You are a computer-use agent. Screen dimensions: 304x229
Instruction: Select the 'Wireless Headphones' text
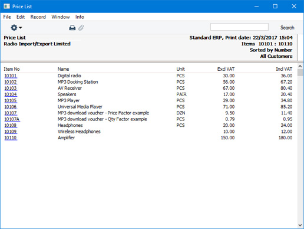(x=79, y=132)
